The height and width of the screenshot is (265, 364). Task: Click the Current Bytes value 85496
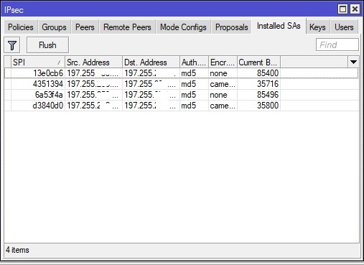[268, 95]
